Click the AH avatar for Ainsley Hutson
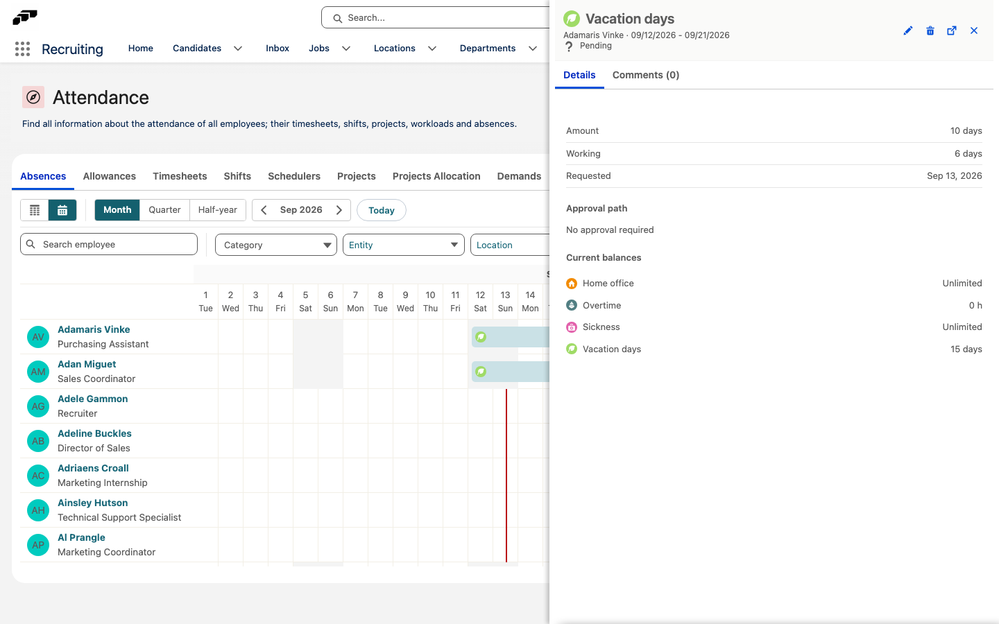 [38, 510]
